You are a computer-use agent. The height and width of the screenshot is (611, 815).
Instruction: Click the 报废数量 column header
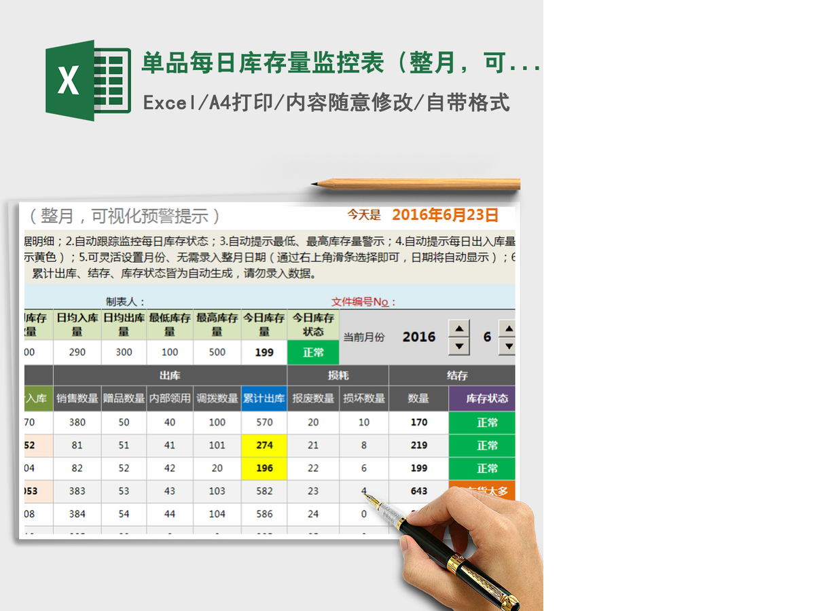(x=313, y=399)
